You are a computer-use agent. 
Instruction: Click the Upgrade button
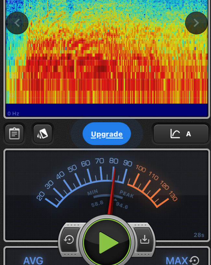point(107,134)
